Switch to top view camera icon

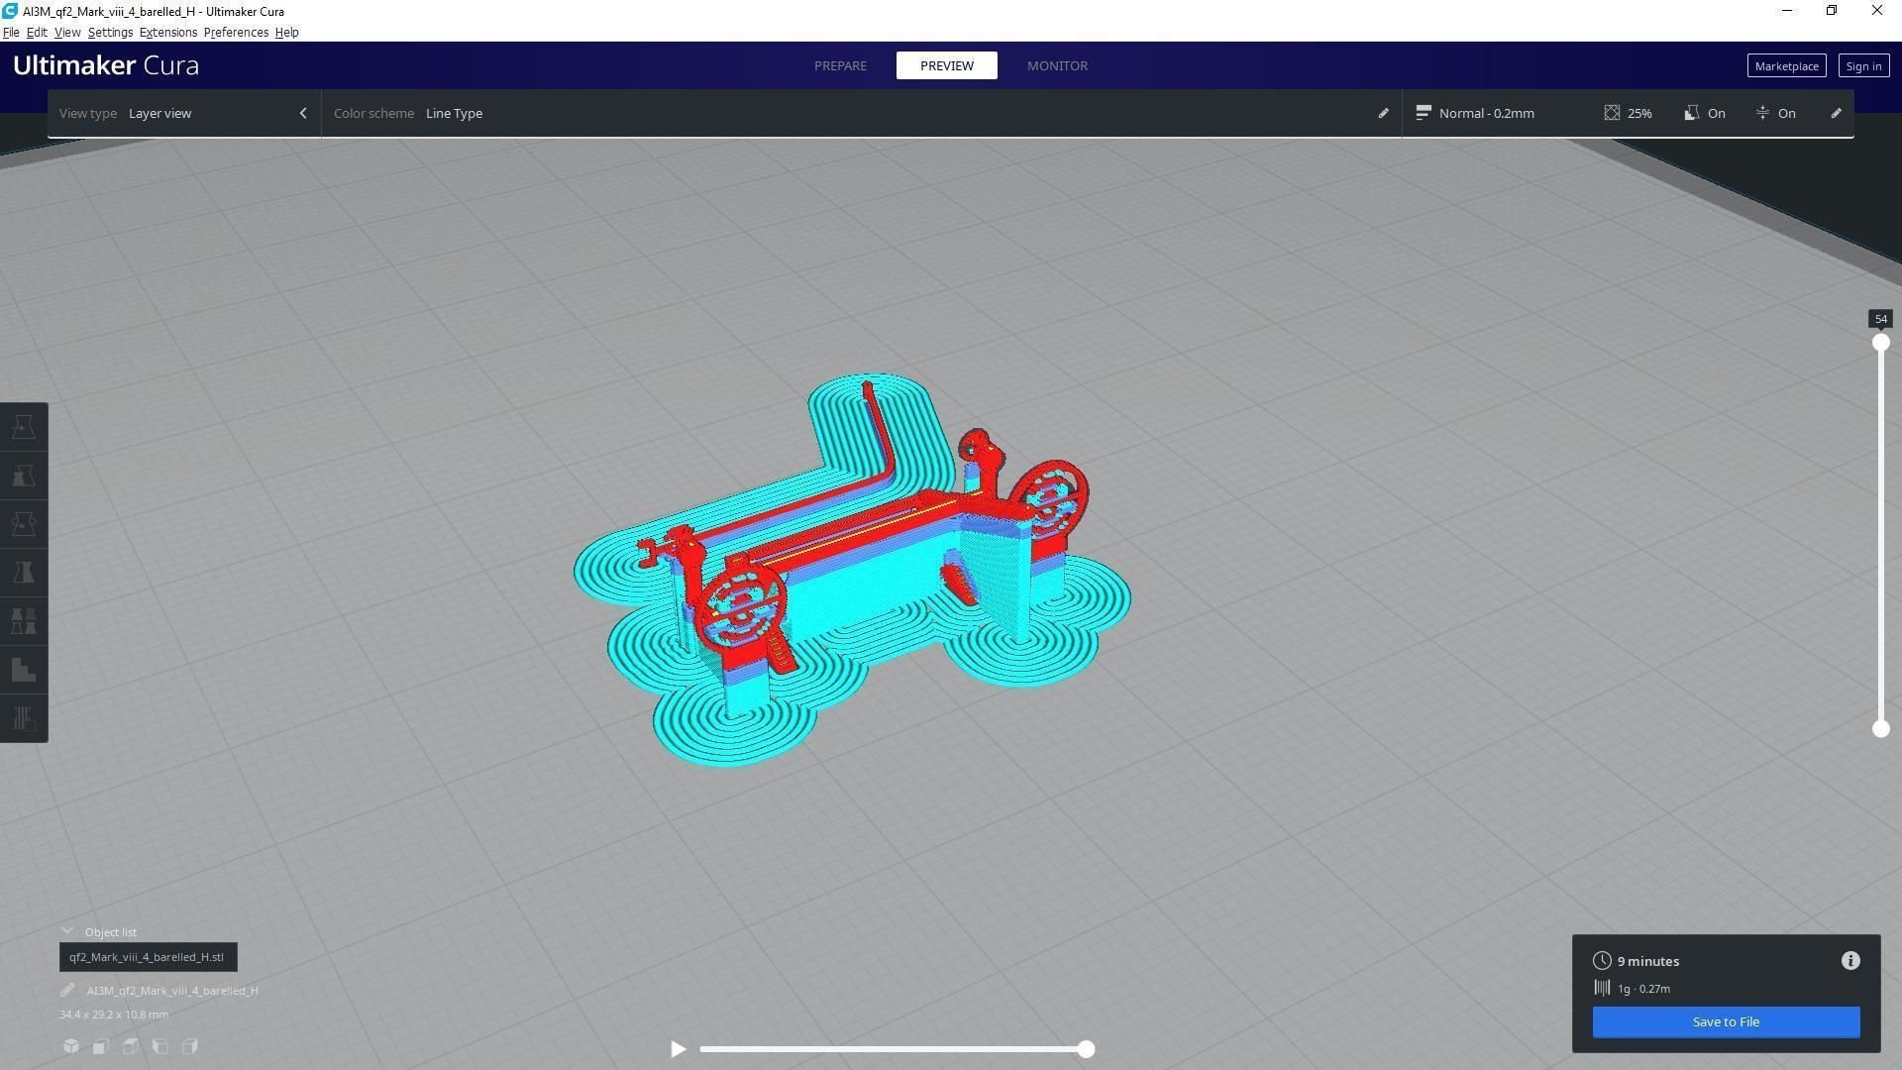131,1046
